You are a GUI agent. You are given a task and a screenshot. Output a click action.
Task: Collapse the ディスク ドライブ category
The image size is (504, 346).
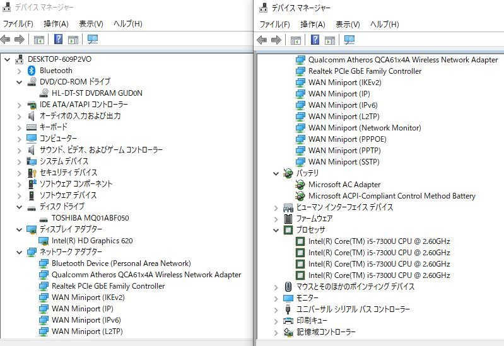(20, 207)
